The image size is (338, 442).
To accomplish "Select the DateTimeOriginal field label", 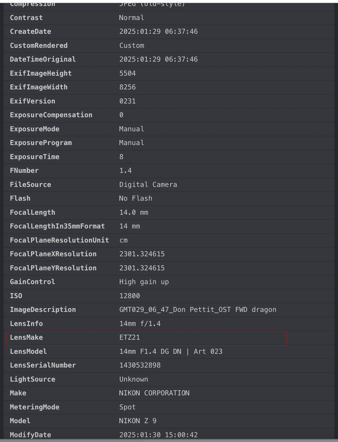I will tap(43, 60).
